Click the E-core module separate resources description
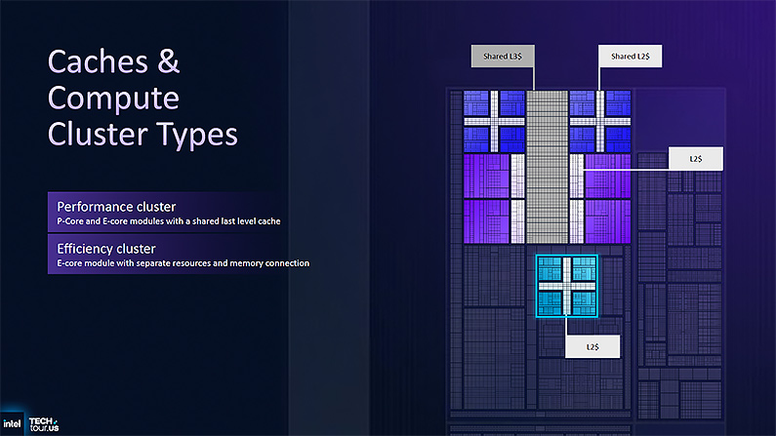This screenshot has height=436, width=776. [x=183, y=263]
